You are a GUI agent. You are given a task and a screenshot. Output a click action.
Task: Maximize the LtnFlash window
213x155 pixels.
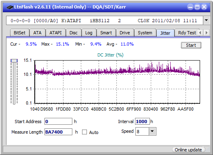197,7
